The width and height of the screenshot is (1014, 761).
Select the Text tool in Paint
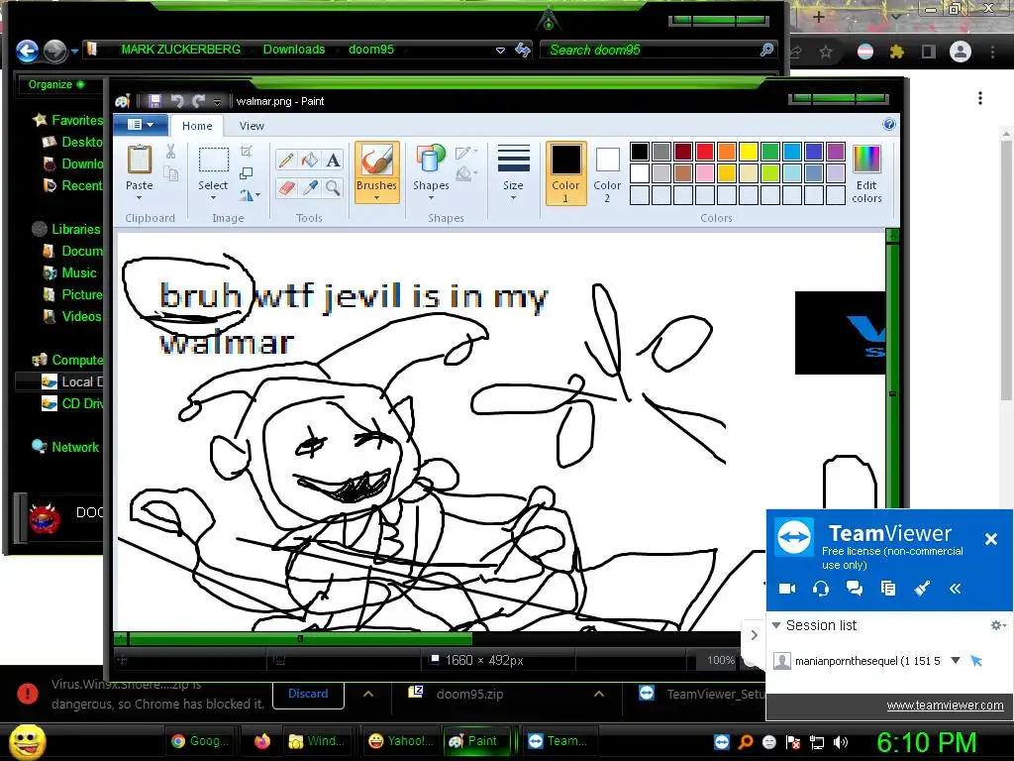(x=333, y=160)
